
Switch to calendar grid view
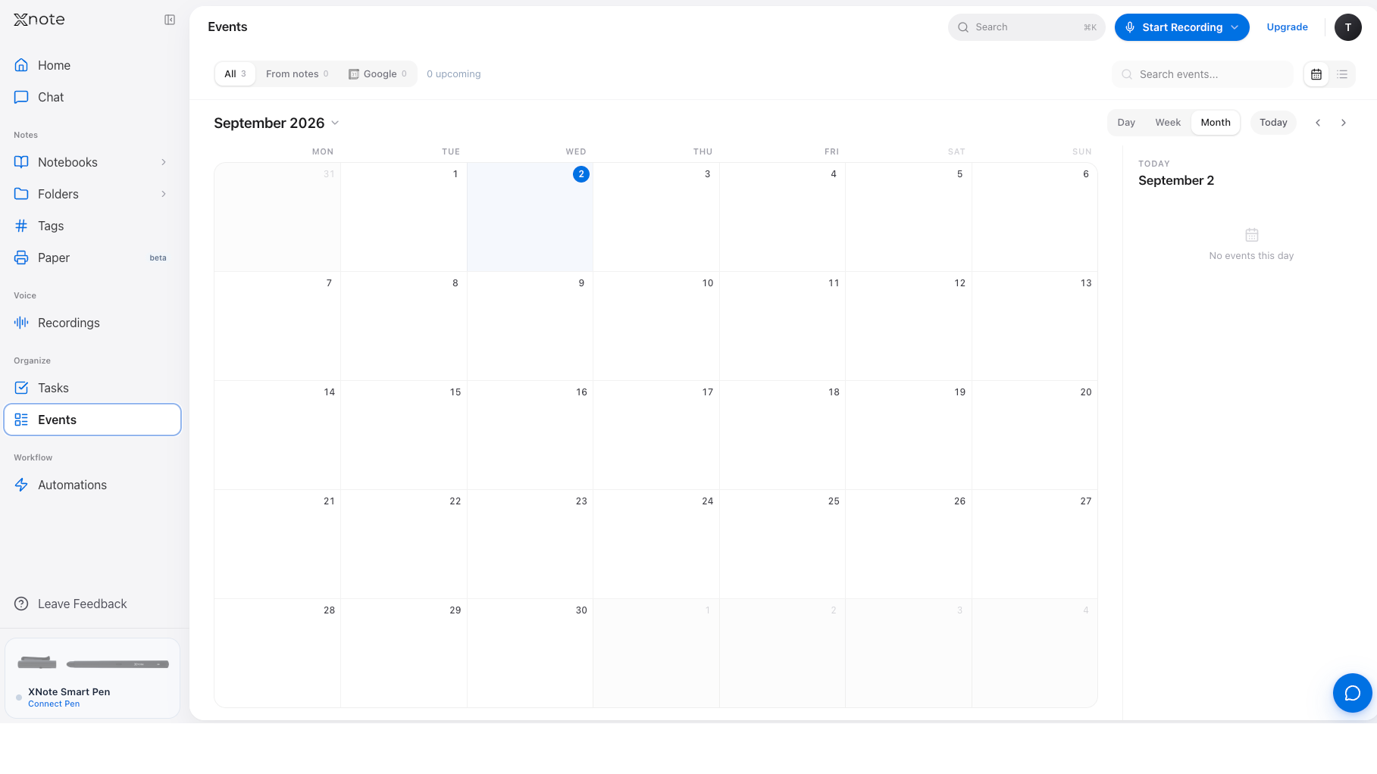coord(1316,74)
